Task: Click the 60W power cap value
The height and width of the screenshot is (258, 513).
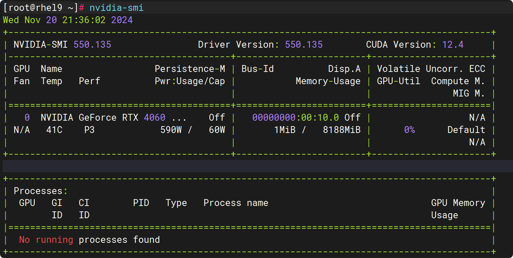Action: [x=217, y=130]
